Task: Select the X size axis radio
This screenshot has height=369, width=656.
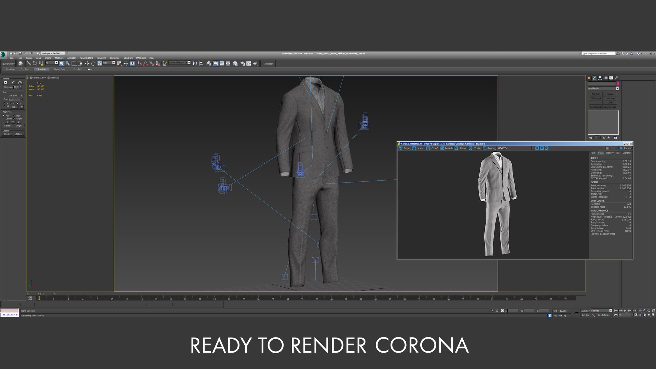Action: coord(4,103)
